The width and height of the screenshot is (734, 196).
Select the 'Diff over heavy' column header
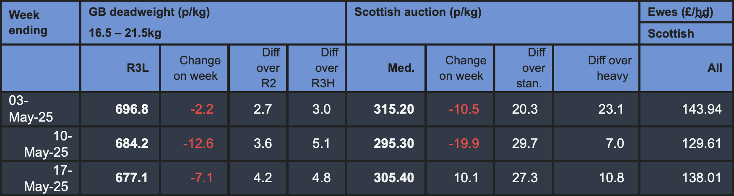(596, 68)
